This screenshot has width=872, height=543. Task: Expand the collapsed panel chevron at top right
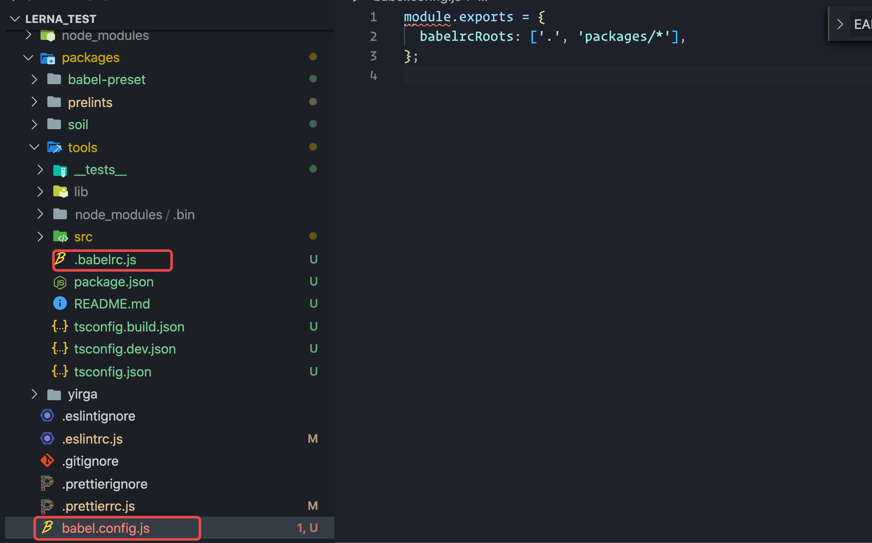840,24
